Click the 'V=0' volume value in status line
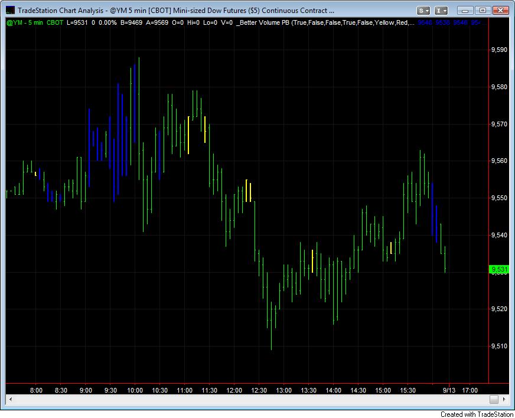 tap(227, 22)
